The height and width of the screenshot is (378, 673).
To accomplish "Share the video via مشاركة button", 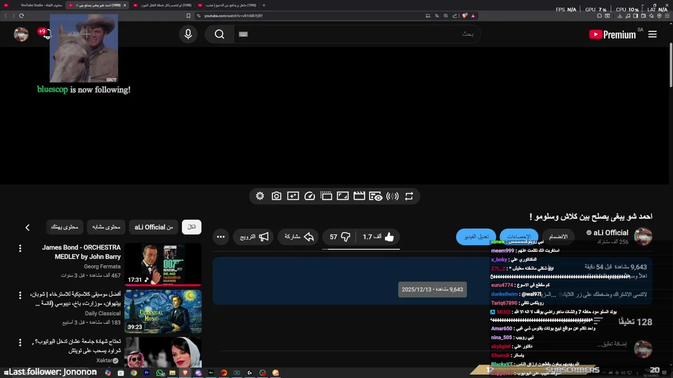I will [x=299, y=237].
